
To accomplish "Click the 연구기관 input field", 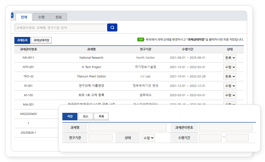I will point(100,138).
